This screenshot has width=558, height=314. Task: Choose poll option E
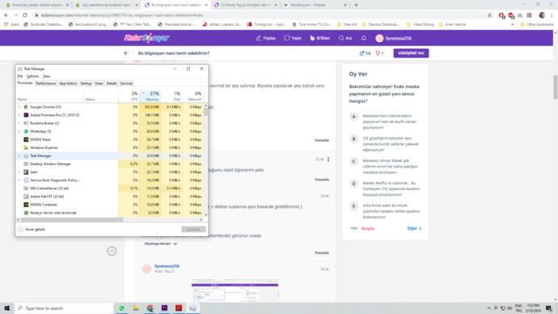(353, 206)
